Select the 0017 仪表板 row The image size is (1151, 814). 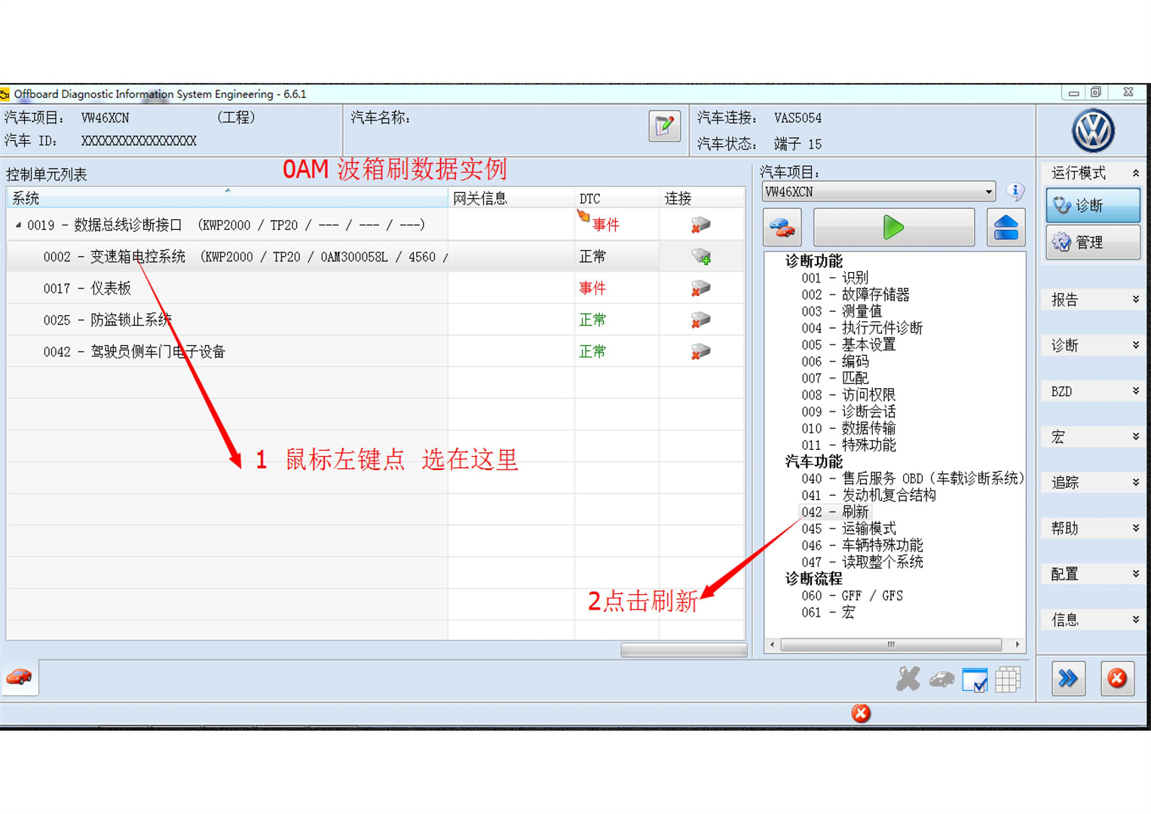point(375,289)
